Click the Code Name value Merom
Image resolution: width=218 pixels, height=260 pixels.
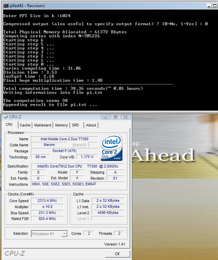click(x=49, y=145)
